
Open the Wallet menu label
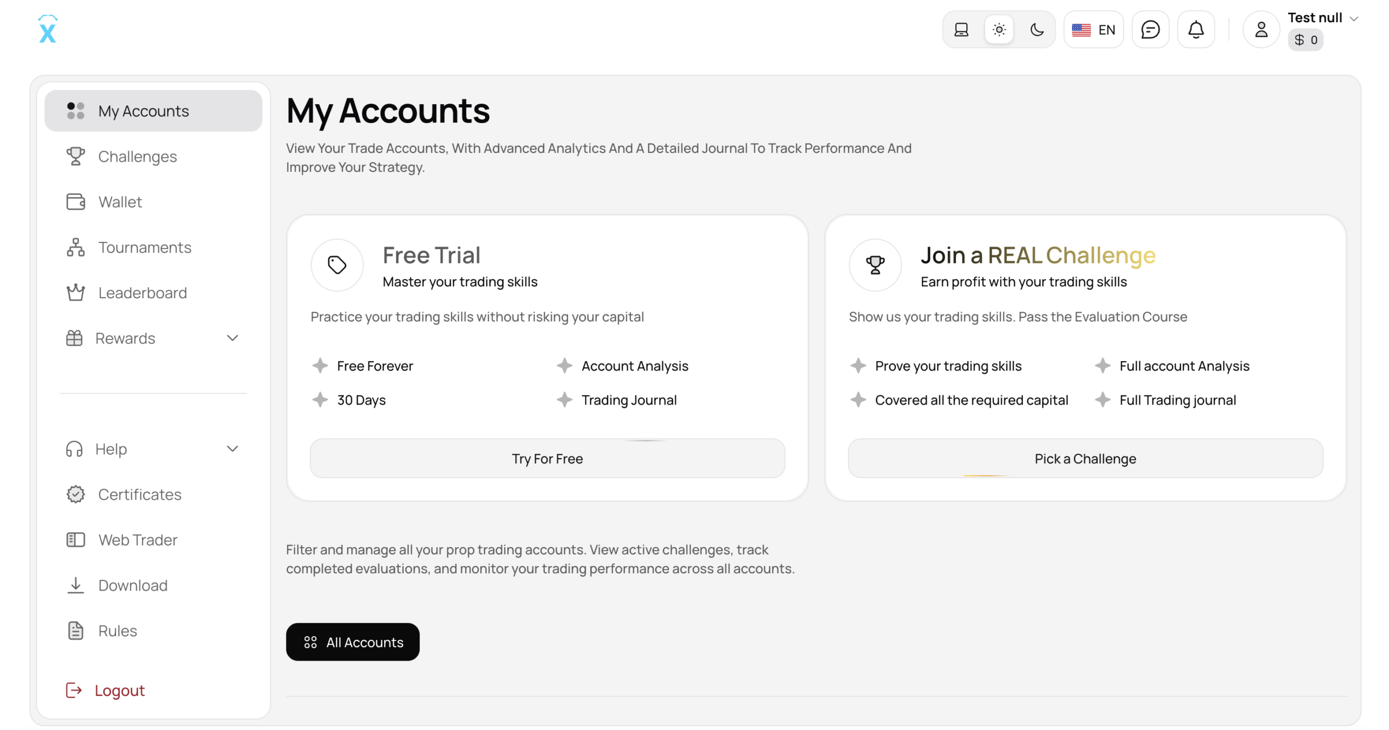120,202
